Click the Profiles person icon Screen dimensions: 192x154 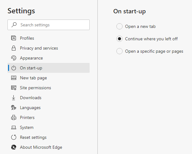pos(14,38)
